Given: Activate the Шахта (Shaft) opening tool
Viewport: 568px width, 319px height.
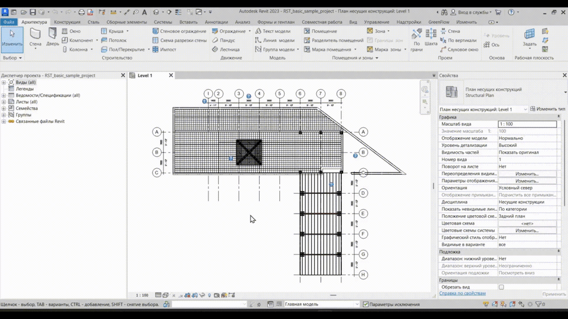Looking at the screenshot, I should pos(431,35).
